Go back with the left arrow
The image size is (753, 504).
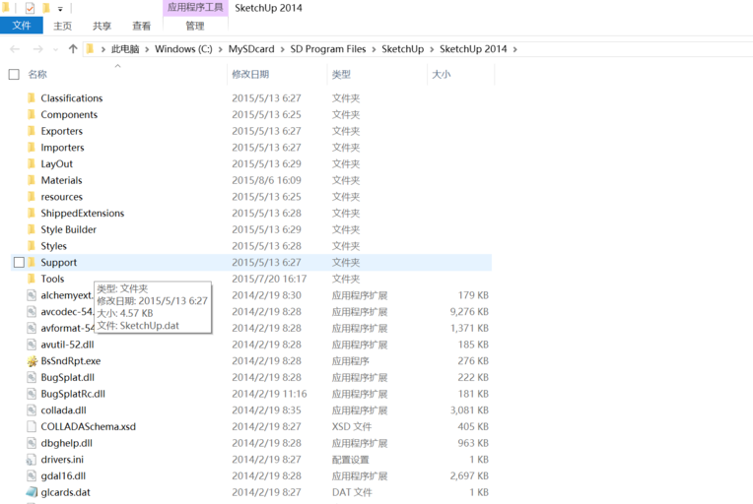15,49
